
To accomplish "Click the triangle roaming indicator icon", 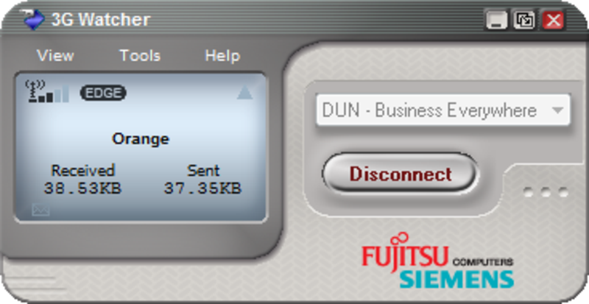I will tap(244, 92).
